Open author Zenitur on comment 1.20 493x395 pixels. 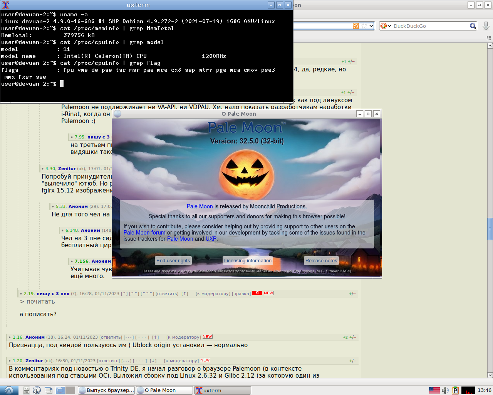[x=34, y=361]
